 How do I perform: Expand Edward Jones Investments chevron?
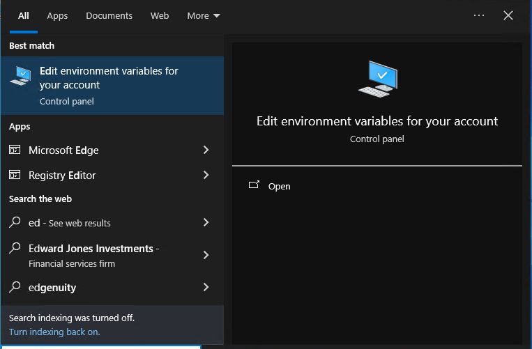(x=206, y=255)
